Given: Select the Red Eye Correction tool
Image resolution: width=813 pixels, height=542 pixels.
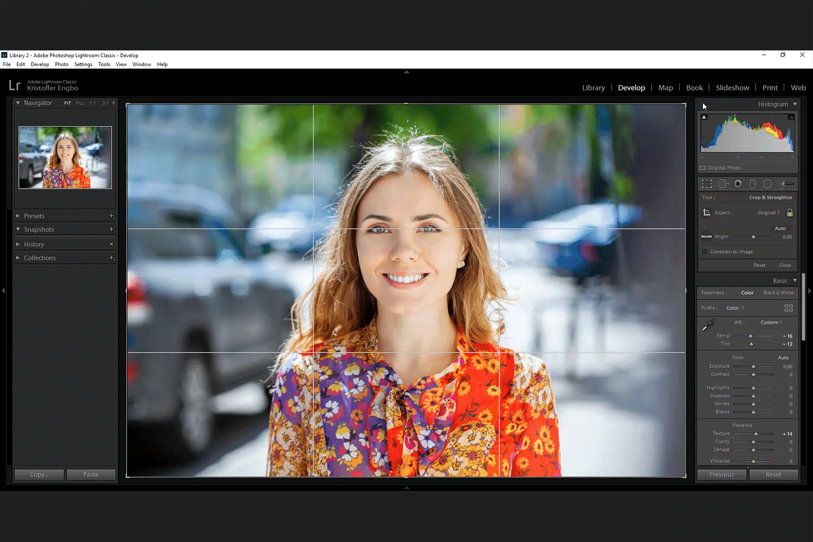Looking at the screenshot, I should [x=738, y=183].
